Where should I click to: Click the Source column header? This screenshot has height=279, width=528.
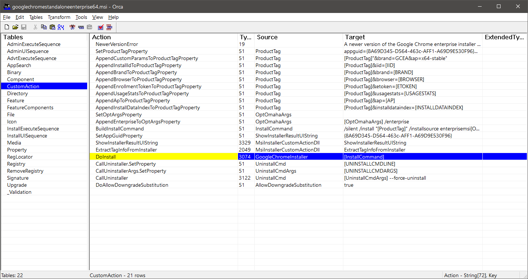299,37
